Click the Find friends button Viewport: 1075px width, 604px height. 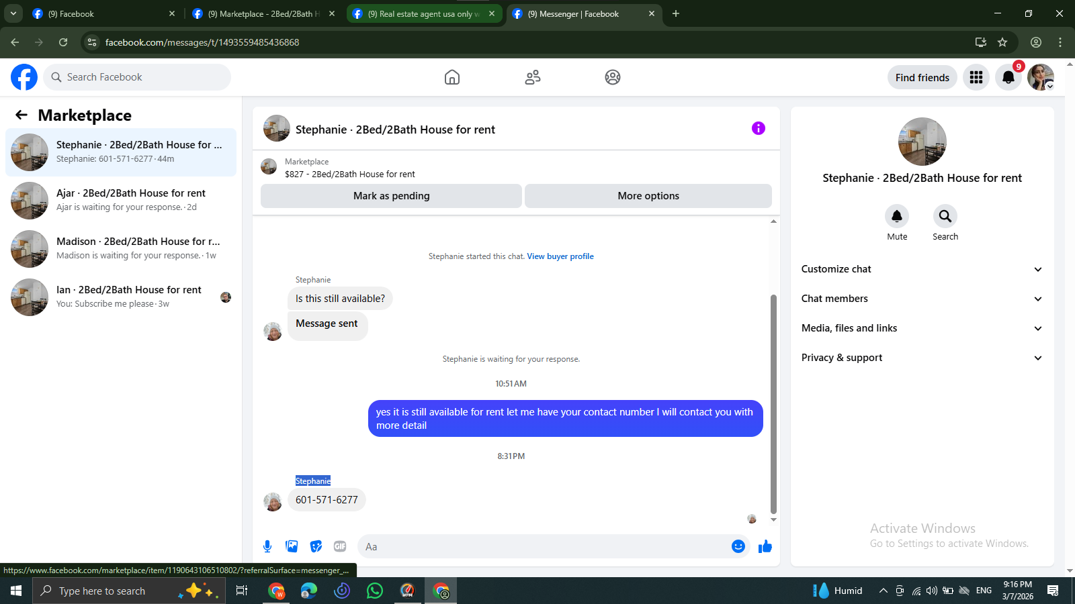click(922, 77)
